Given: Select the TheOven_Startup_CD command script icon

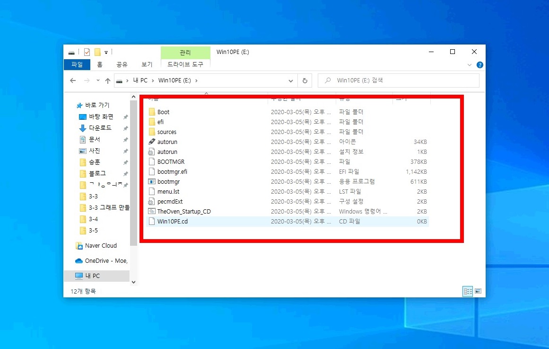Looking at the screenshot, I should click(152, 211).
